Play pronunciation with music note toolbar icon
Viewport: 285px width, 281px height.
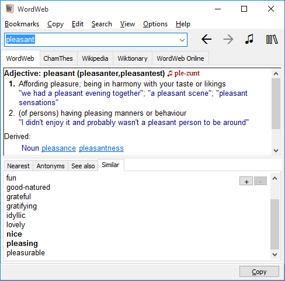tap(249, 39)
